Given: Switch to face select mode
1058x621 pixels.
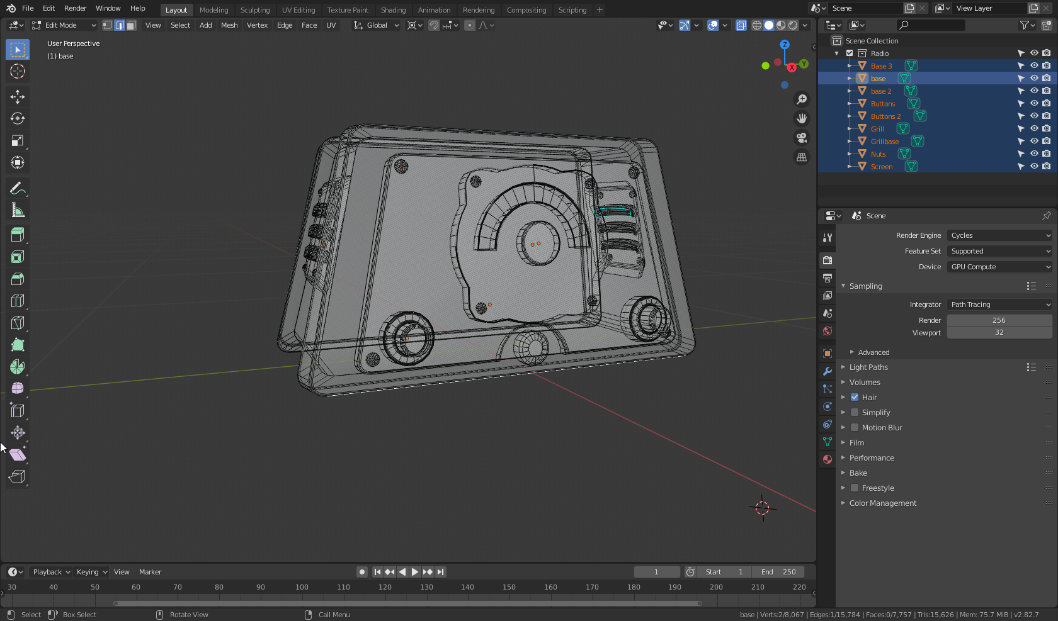Looking at the screenshot, I should 131,25.
